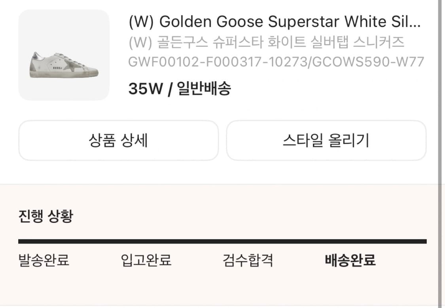Click the black progress bar
Image resolution: width=445 pixels, height=308 pixels.
point(222,241)
